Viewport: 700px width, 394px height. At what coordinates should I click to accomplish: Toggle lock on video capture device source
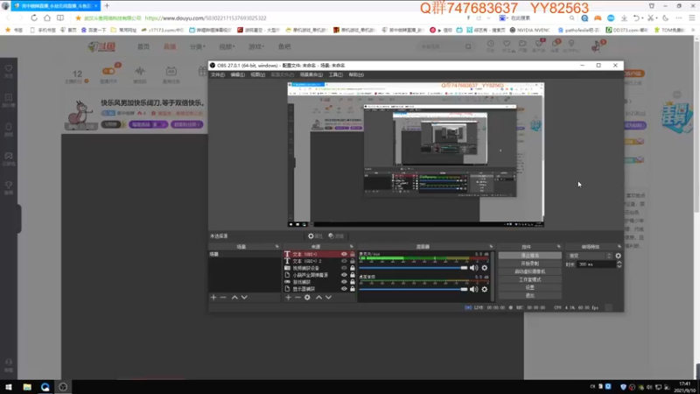click(353, 268)
